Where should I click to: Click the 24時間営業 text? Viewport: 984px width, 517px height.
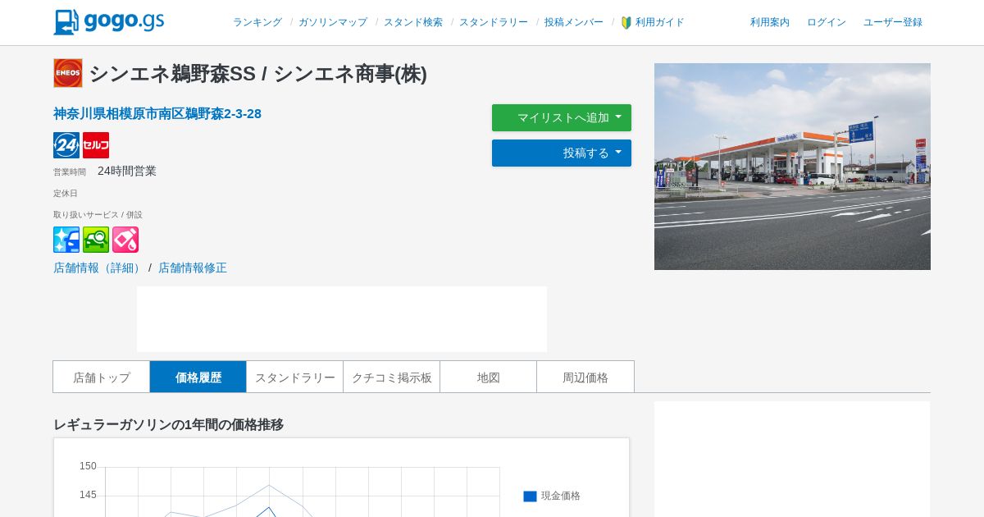coord(127,171)
